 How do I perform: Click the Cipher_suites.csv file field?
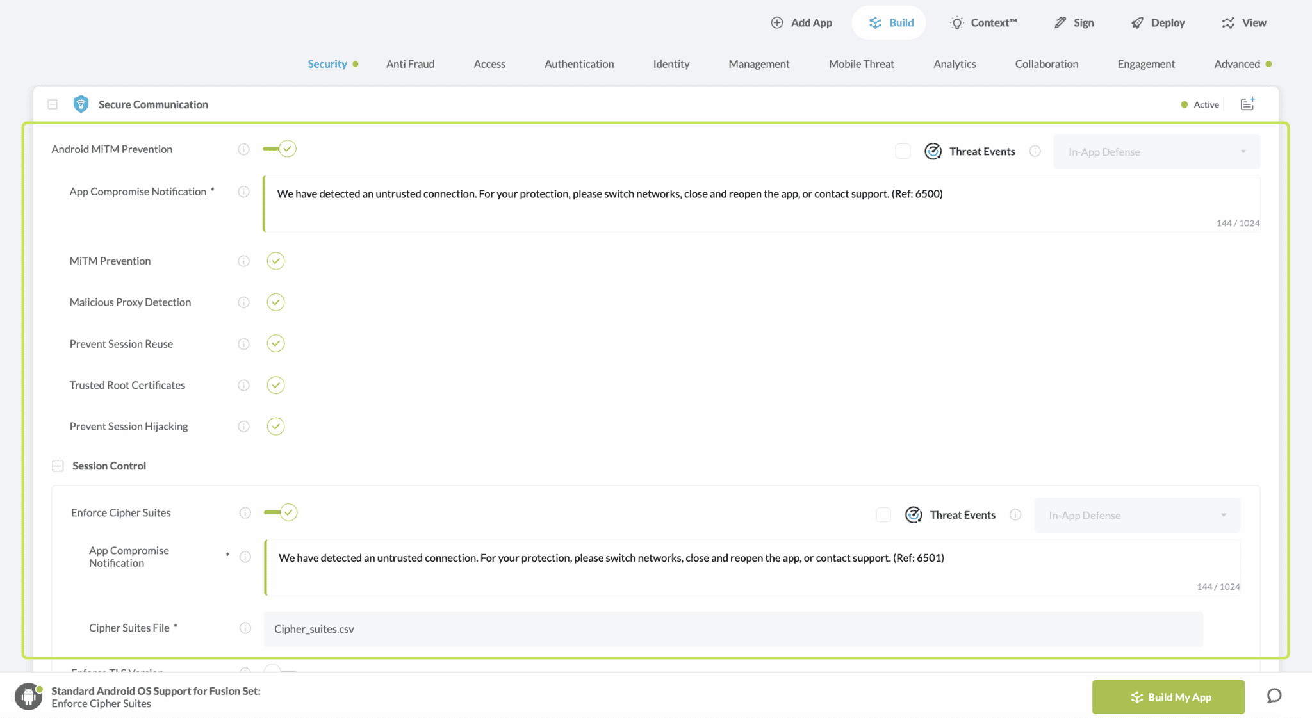(x=733, y=629)
